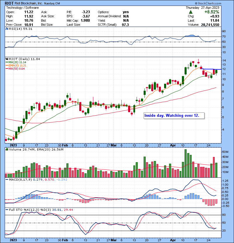Click the Thursday 27-Apr-2023 date
The height and width of the screenshot is (243, 234).
click(202, 8)
